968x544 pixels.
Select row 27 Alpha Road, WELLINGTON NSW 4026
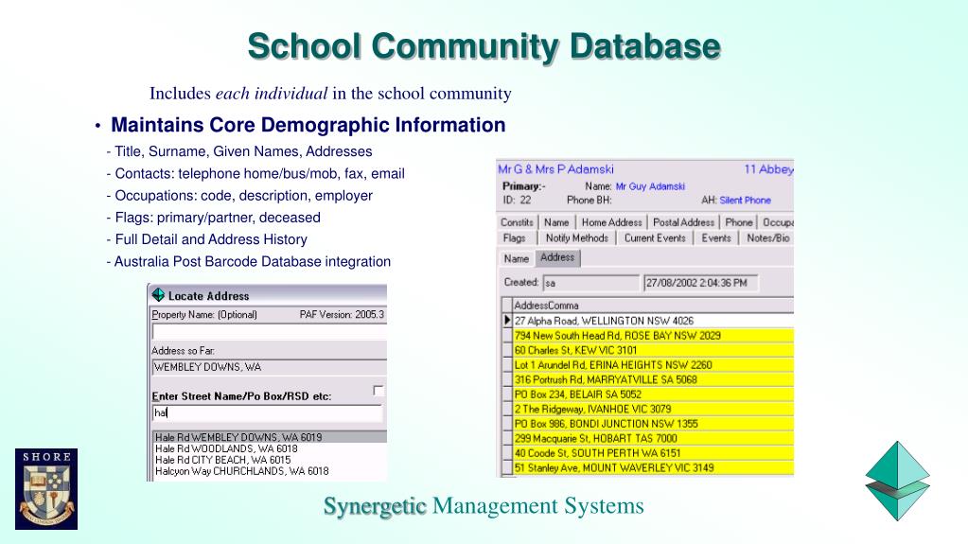coord(653,321)
